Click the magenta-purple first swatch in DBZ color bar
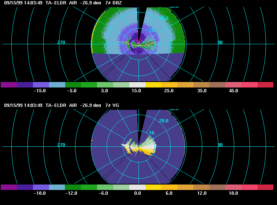The width and height of the screenshot is (277, 205). pos(9,85)
